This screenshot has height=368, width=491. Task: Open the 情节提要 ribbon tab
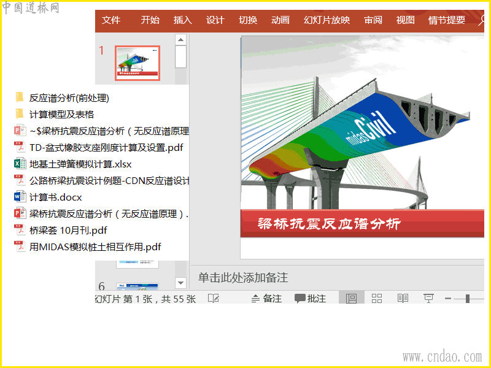tap(447, 20)
